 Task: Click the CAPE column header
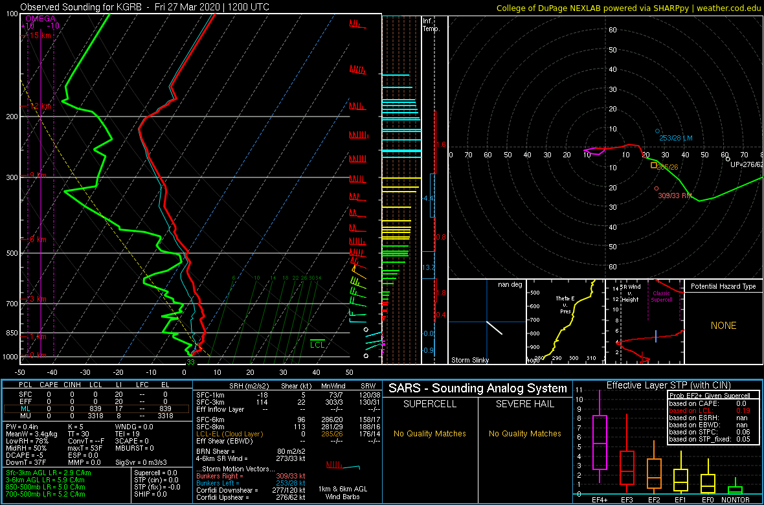pos(49,386)
